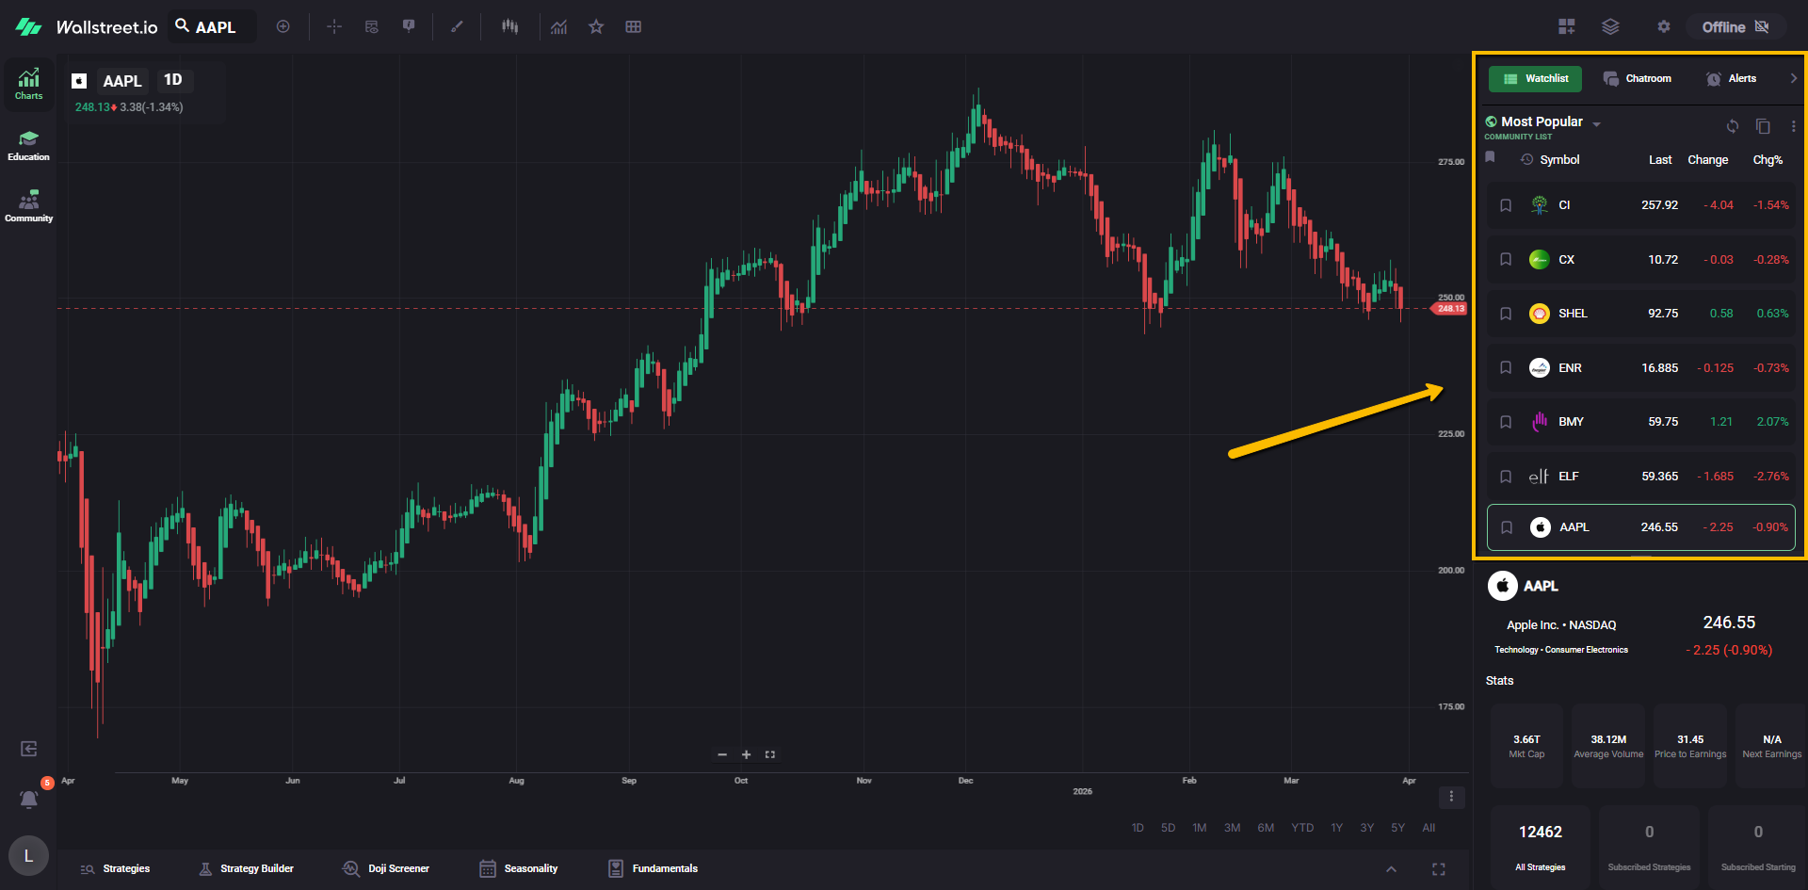
Task: Expand the Most Popular list dropdown
Action: pyautogui.click(x=1596, y=124)
